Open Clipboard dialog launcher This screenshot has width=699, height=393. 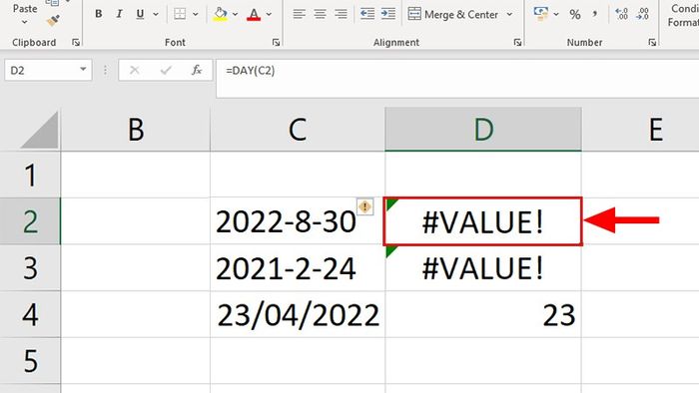tap(76, 42)
